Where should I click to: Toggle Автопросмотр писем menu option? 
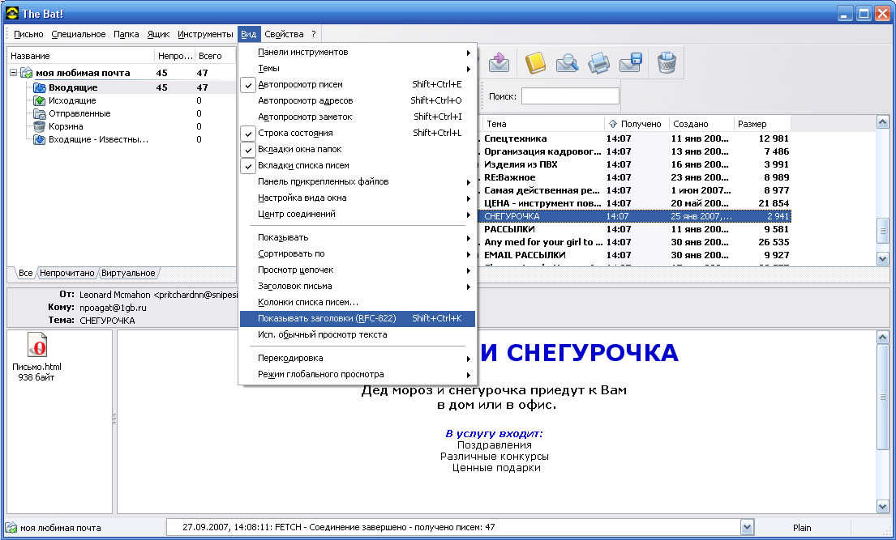(x=300, y=84)
